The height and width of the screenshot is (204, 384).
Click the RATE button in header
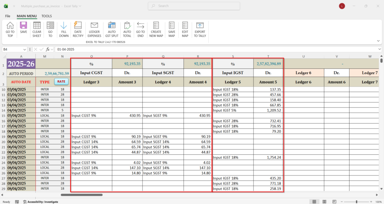[61, 82]
